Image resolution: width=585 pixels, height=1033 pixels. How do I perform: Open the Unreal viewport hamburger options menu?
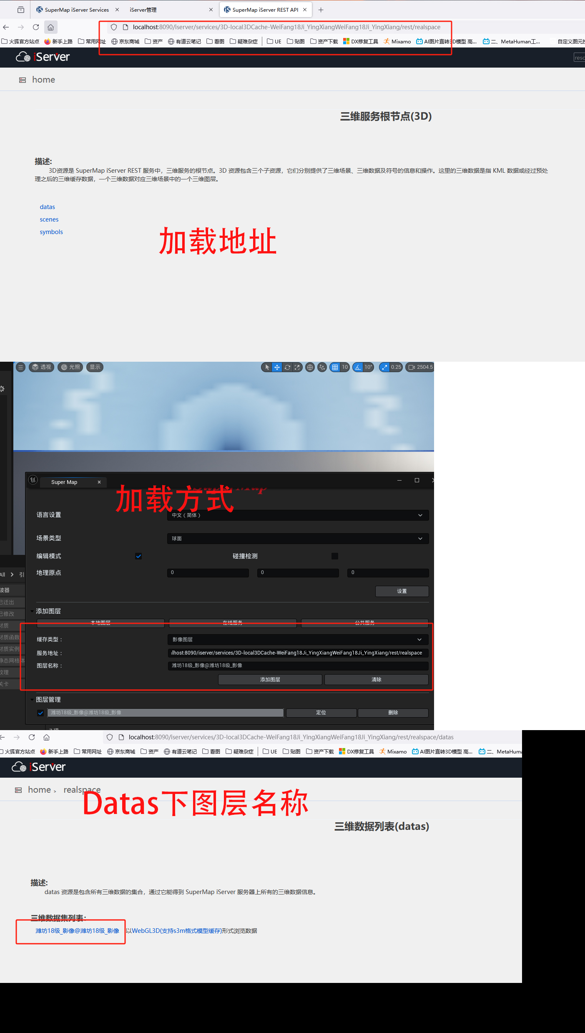click(x=20, y=367)
